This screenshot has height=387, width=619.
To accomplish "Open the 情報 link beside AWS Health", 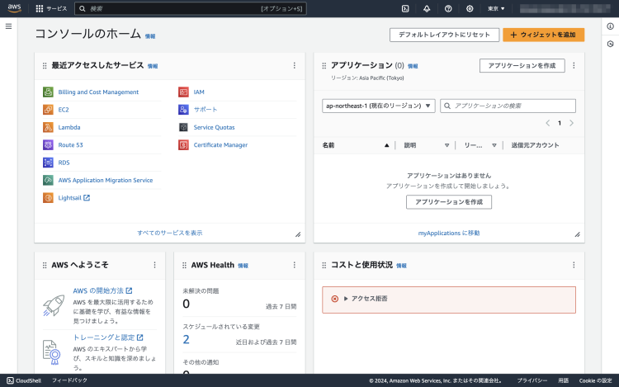I will tap(243, 266).
